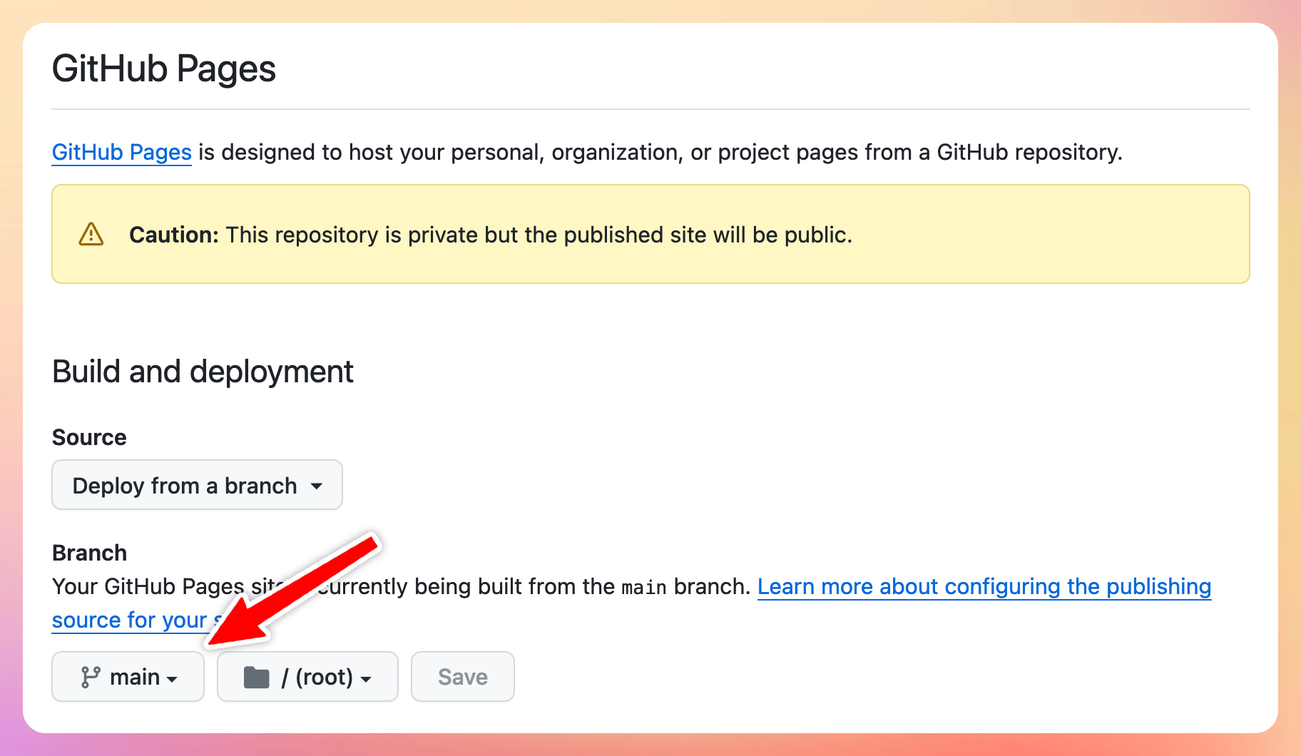This screenshot has width=1301, height=756.
Task: Click the Save button
Action: click(462, 676)
